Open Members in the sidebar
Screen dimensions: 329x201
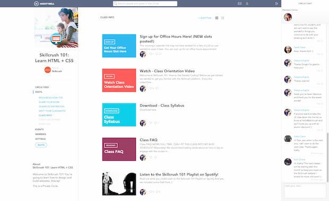click(40, 134)
